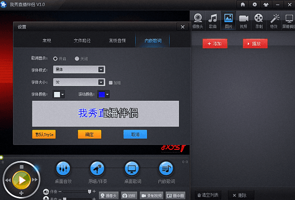Stop playback using the square stop icon
Screen dimensions: 295x200
pos(22,167)
